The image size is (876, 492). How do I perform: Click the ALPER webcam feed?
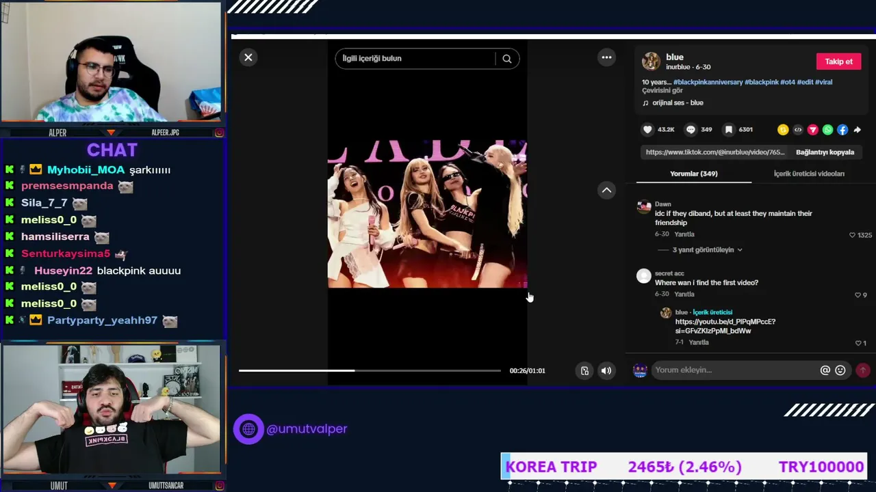tap(111, 62)
